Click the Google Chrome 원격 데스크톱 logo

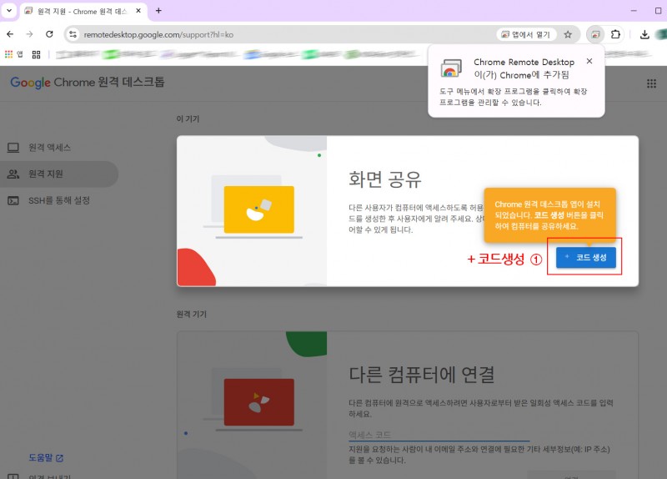[x=88, y=82]
